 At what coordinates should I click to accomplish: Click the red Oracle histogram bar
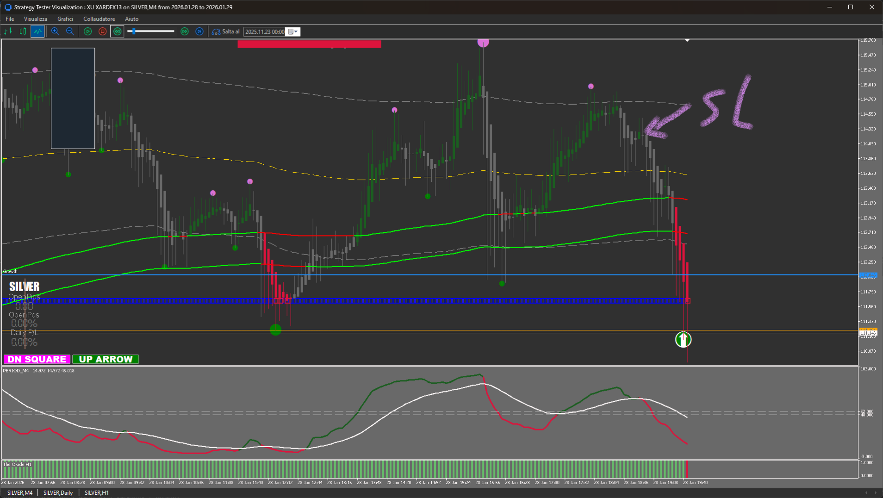point(687,469)
